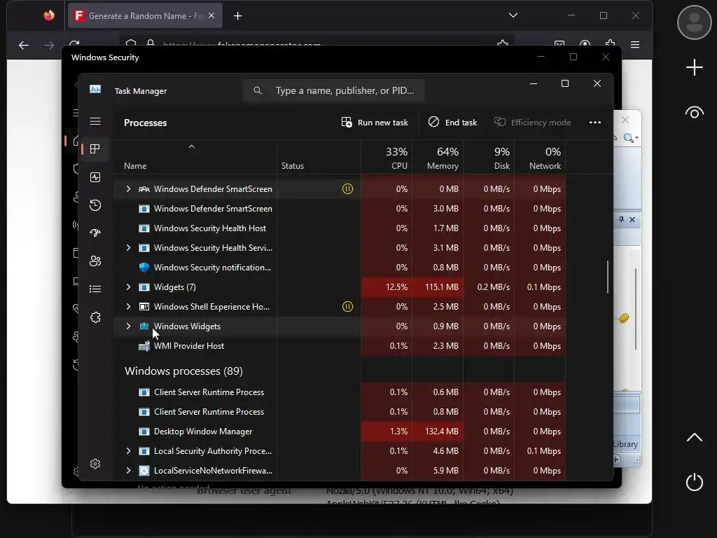Sort processes by Network column header

tap(541, 158)
